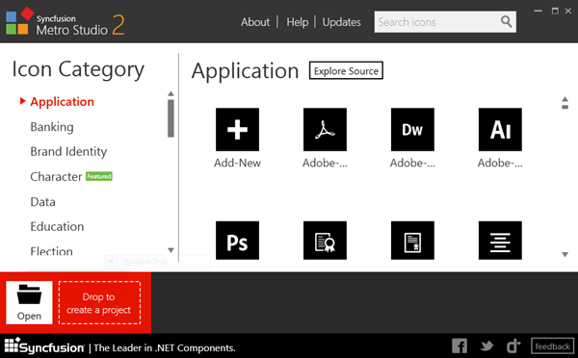Open the About menu item
This screenshot has width=578, height=358.
tap(255, 22)
